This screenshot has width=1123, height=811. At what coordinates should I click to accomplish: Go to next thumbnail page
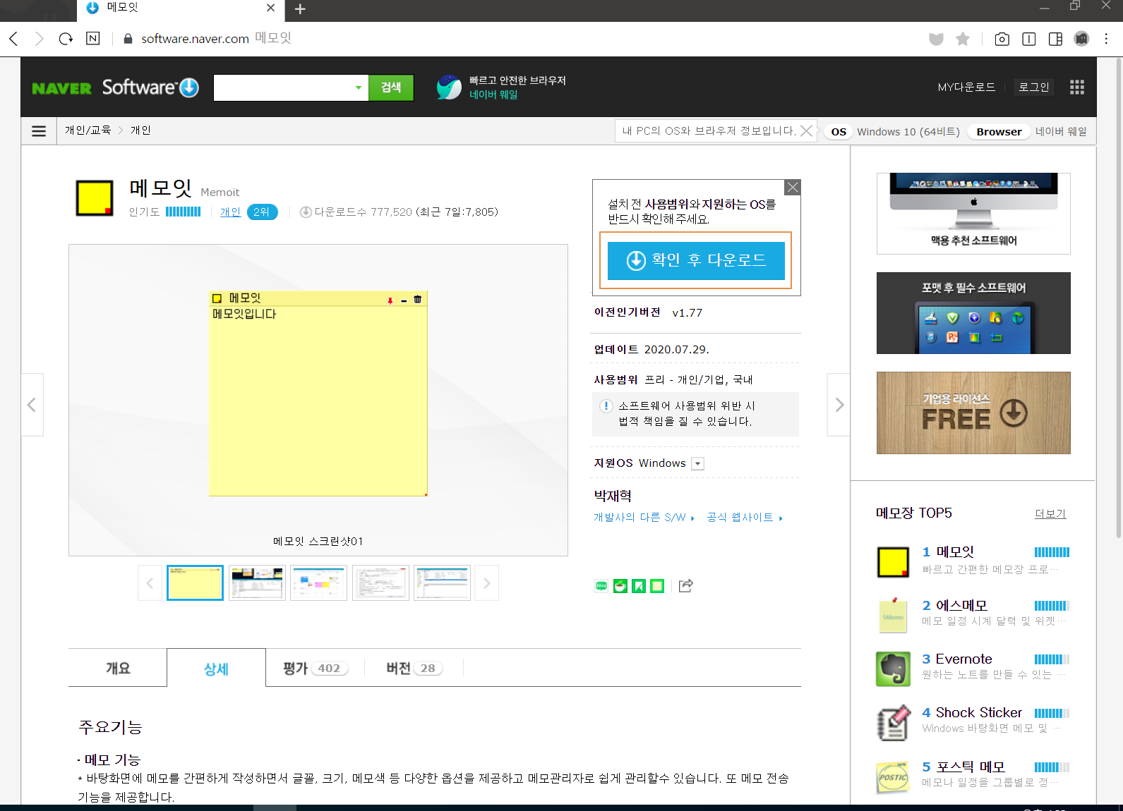click(486, 583)
